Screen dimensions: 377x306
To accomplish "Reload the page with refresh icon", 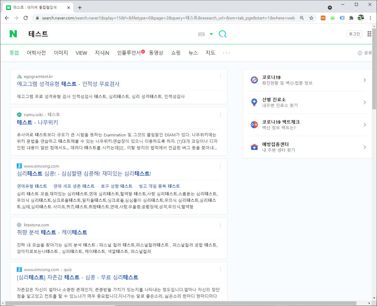I will (x=26, y=18).
